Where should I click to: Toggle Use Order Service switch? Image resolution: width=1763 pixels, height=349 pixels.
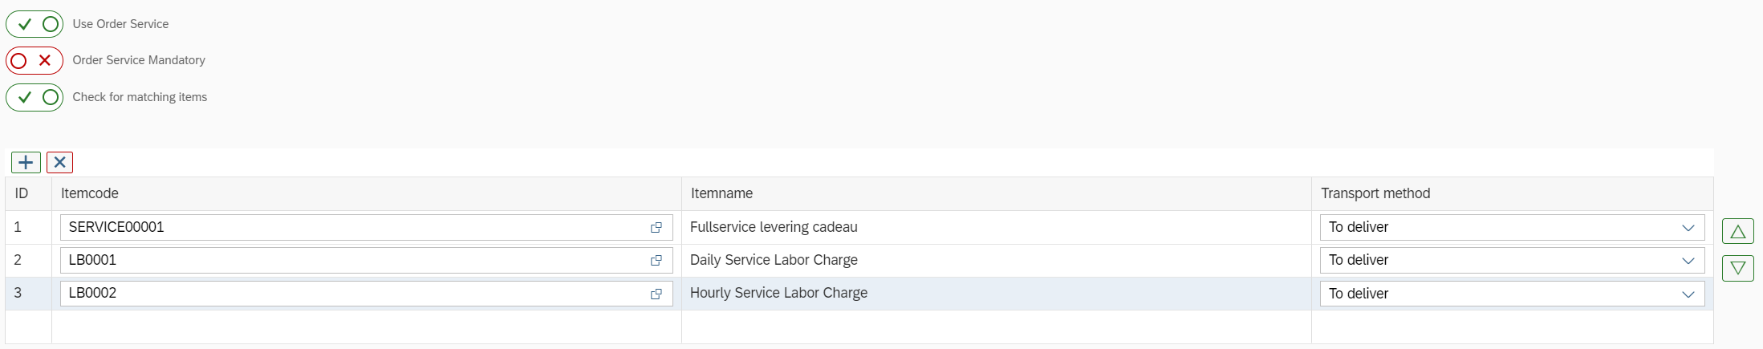(35, 24)
